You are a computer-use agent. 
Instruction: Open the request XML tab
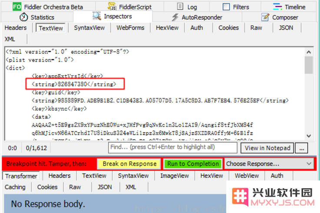[10, 39]
